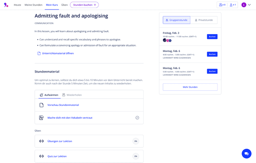256x163 pixels.
Task: Click the vocabulary icon beside Mache dich vertraut
Action: tap(41, 118)
